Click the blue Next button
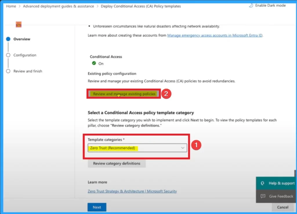Viewport: 297px width, 214px height. click(97, 207)
